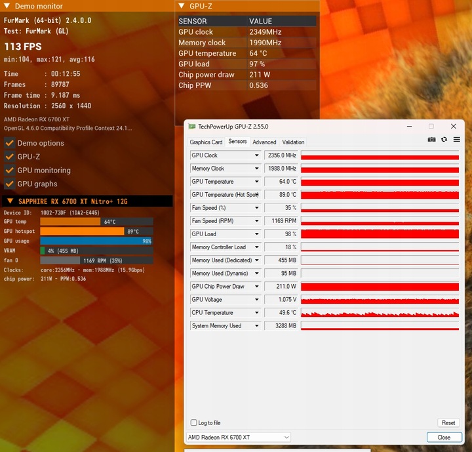Open the Fan Speed (RPM) dropdown
The width and height of the screenshot is (472, 452).
click(x=256, y=221)
